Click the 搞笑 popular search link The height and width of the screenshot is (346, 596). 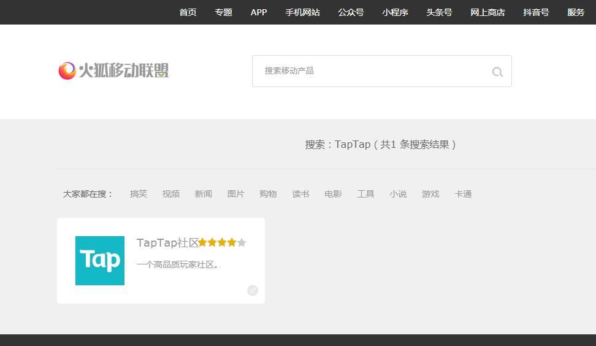pyautogui.click(x=139, y=194)
